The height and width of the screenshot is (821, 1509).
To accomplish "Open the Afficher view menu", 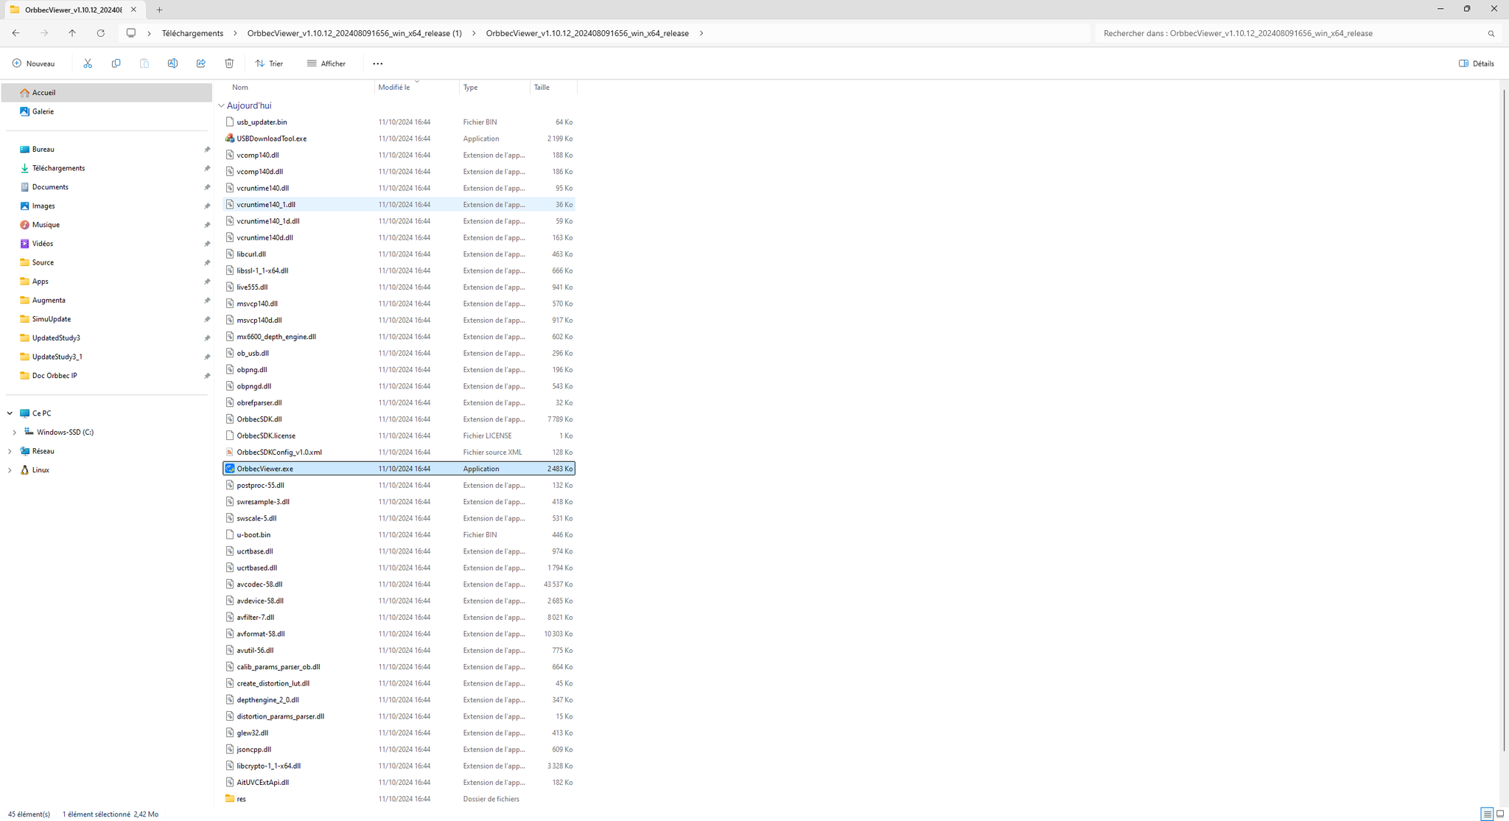I will [326, 63].
